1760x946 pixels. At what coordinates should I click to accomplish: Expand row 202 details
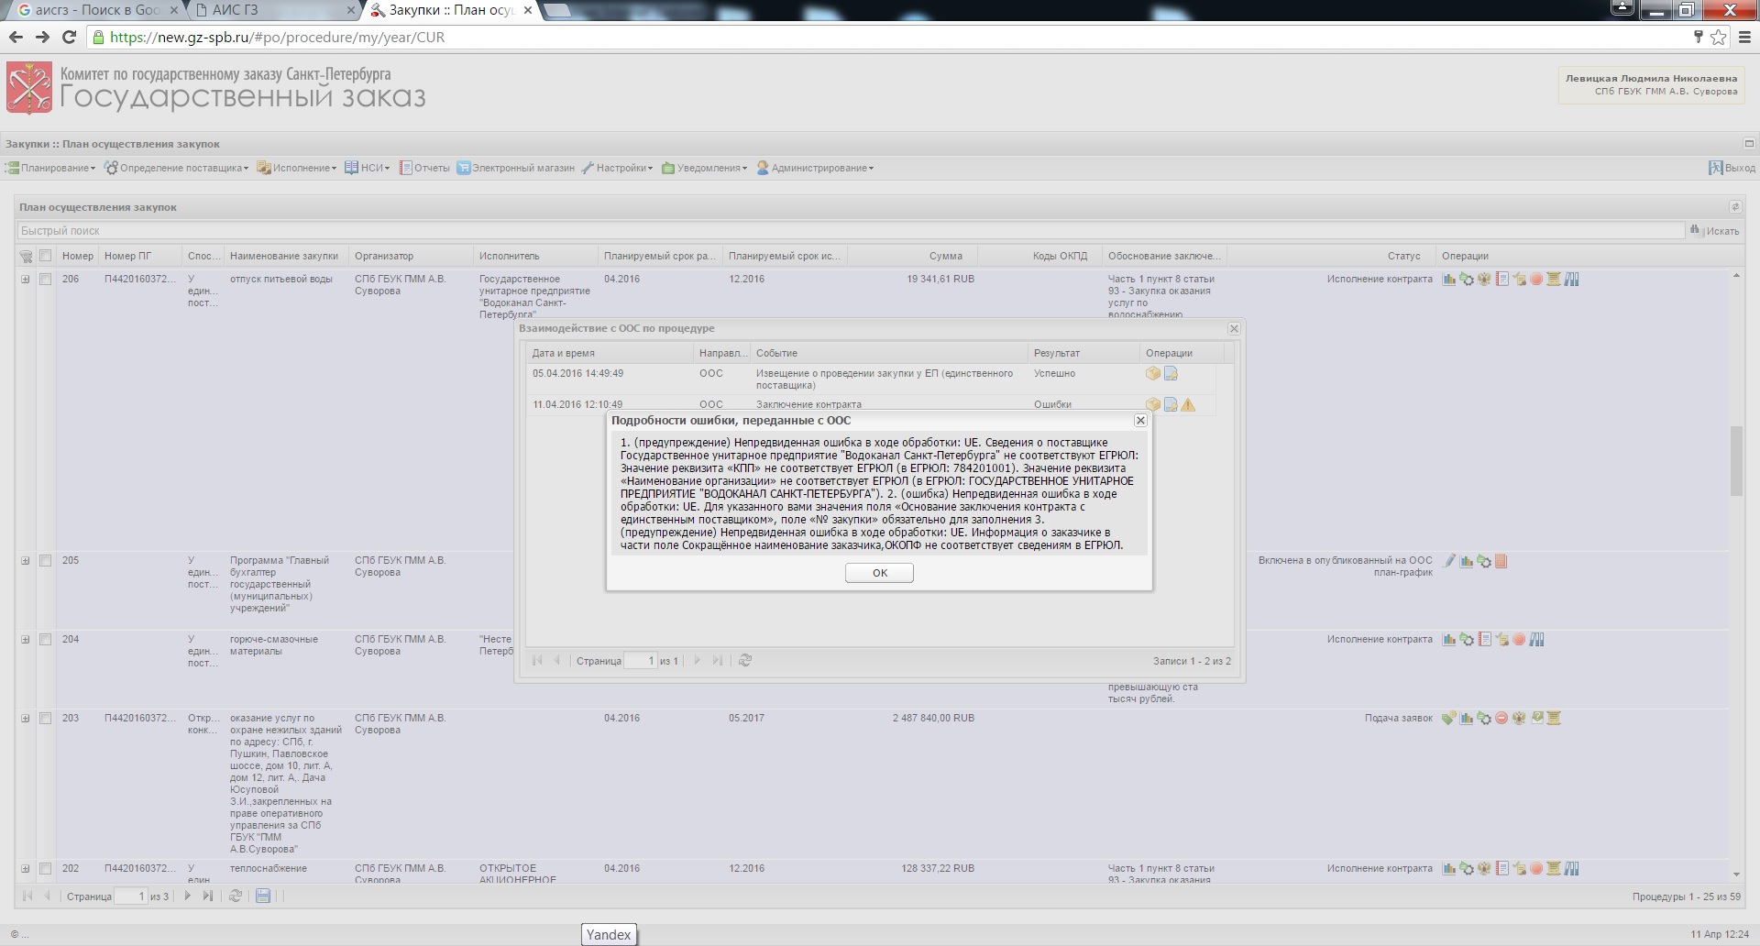(26, 869)
